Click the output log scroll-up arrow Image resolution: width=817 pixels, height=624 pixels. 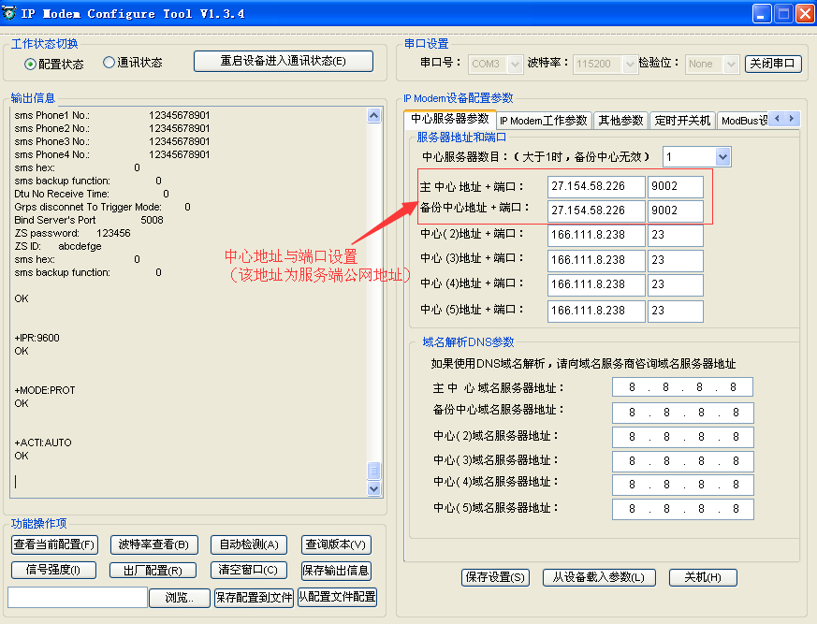(374, 116)
